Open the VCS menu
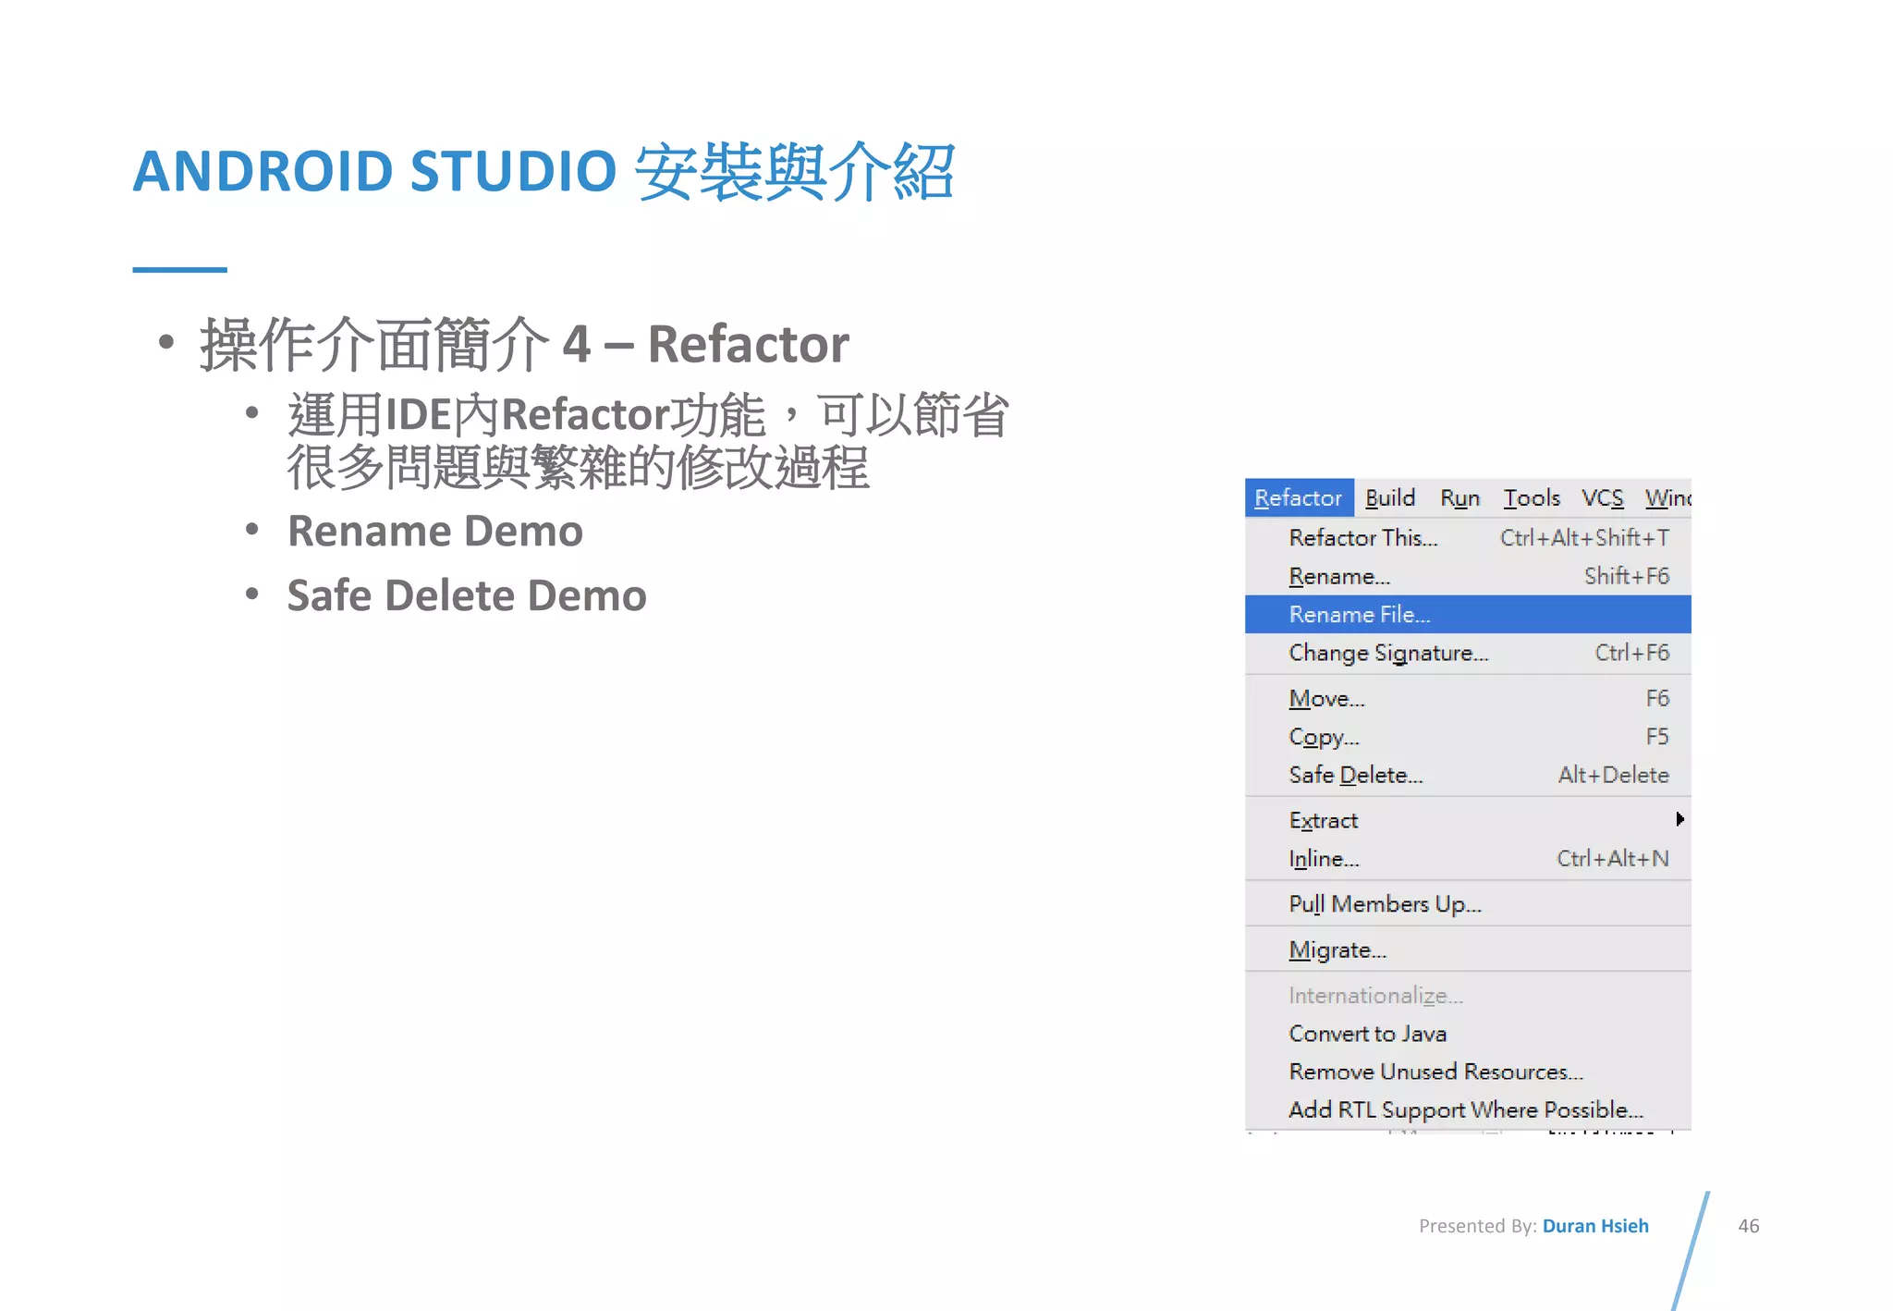The width and height of the screenshot is (1893, 1311). tap(1603, 498)
